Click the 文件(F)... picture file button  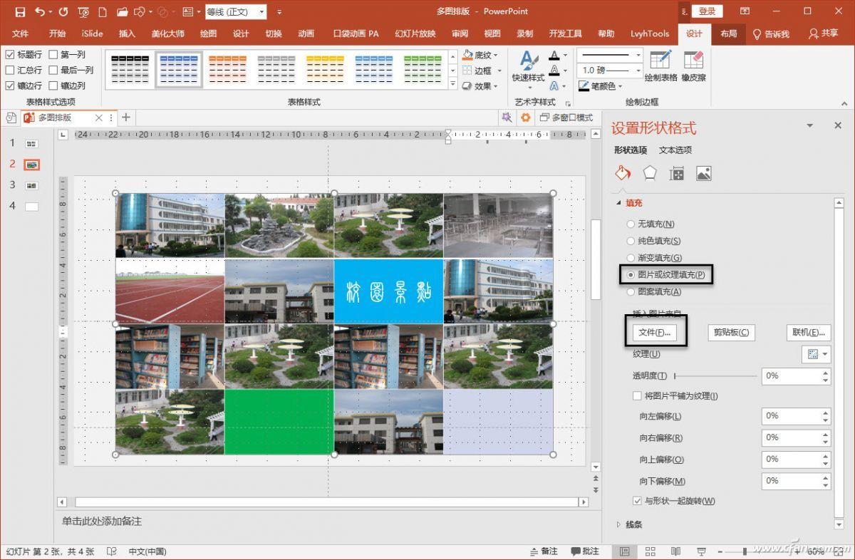pyautogui.click(x=654, y=332)
